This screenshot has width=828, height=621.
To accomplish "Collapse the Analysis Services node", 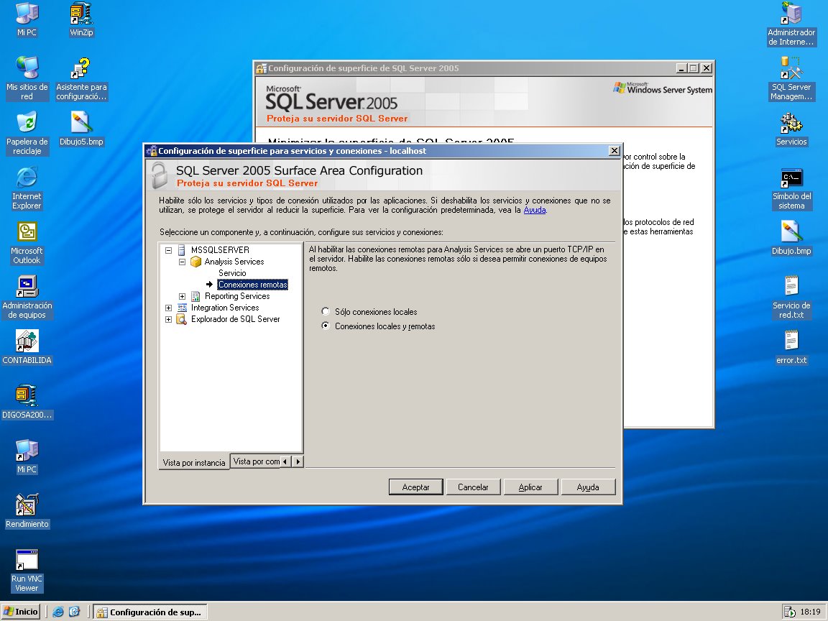I will [x=182, y=262].
